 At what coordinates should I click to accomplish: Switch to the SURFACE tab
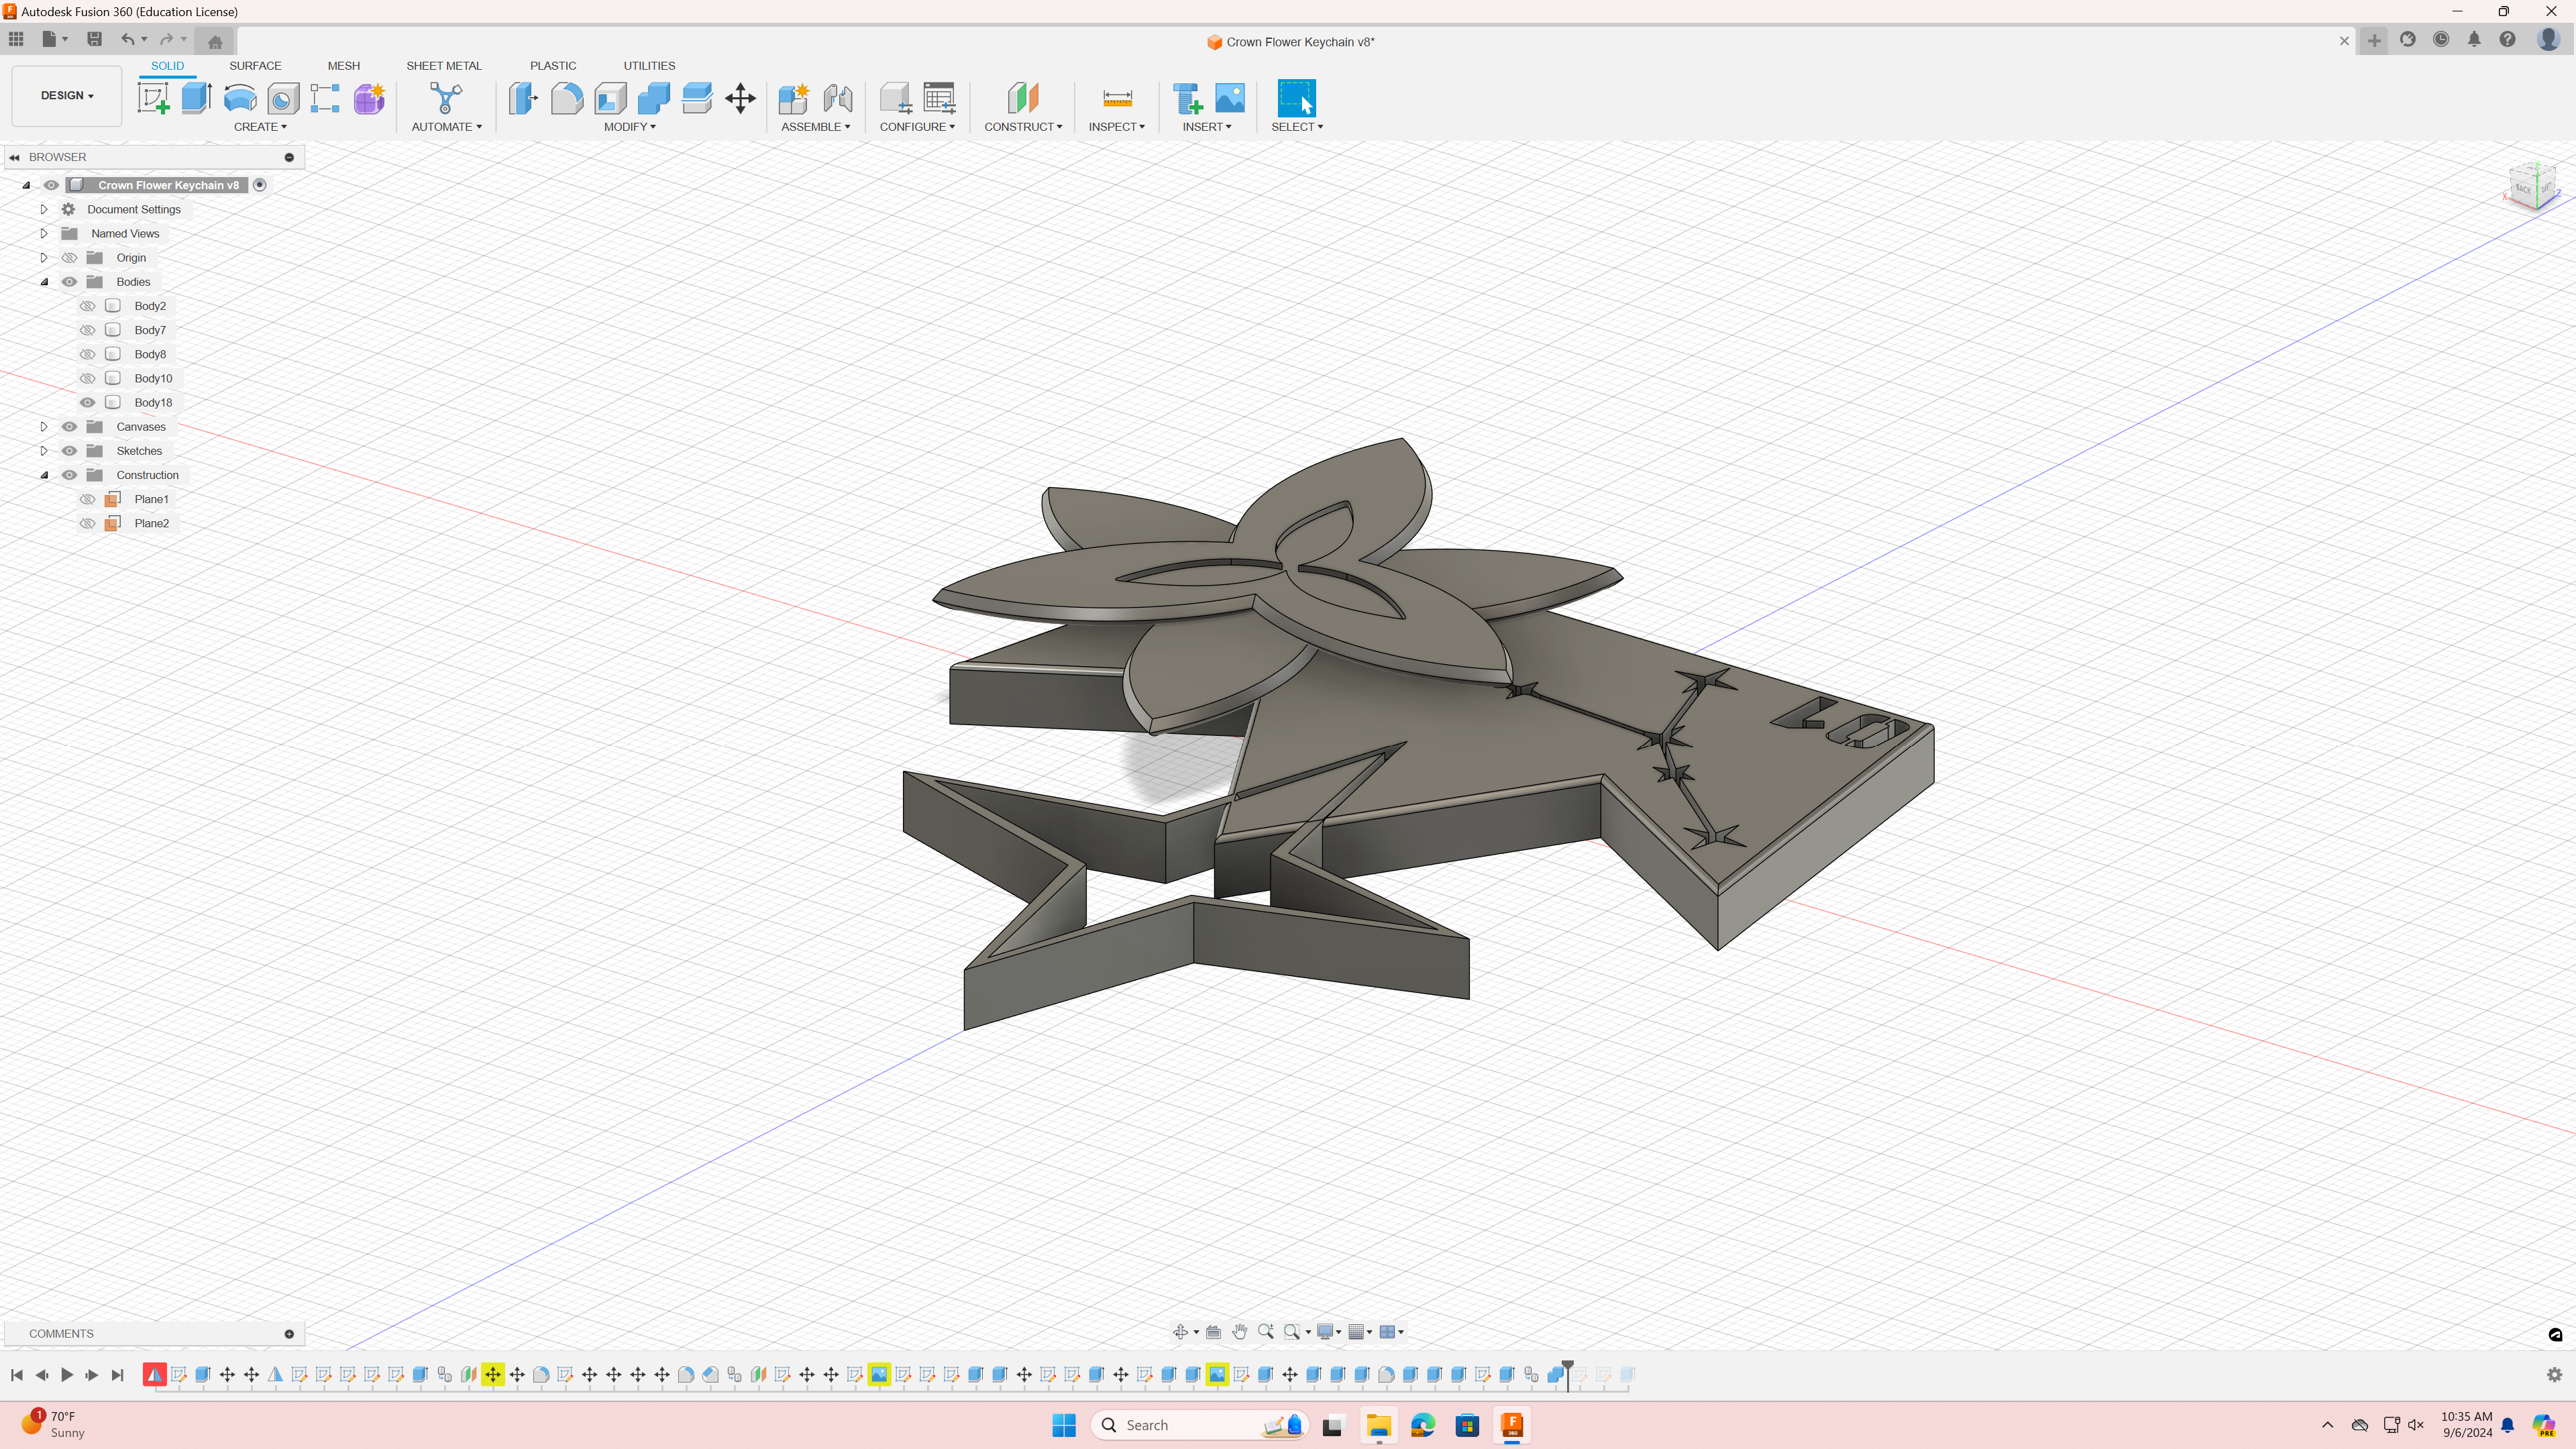pos(255,66)
